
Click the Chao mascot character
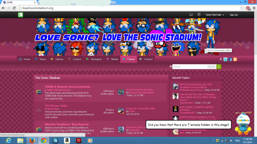coord(243,123)
